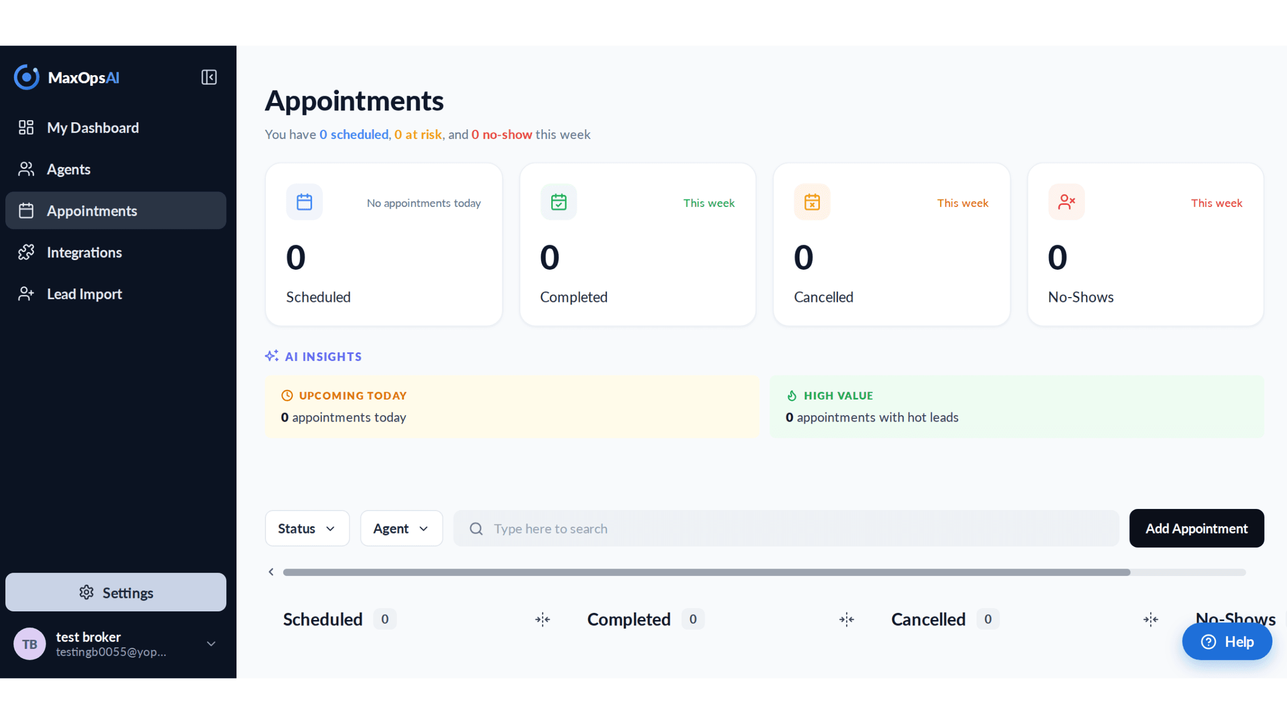1287x724 pixels.
Task: Open the Agent filter dropdown
Action: coord(402,529)
